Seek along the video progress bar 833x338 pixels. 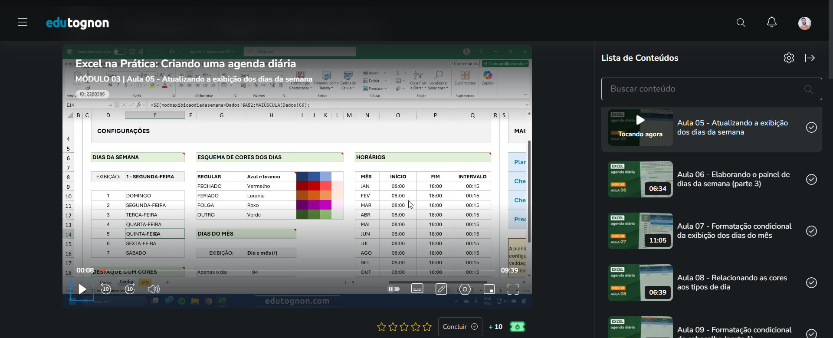point(297,270)
